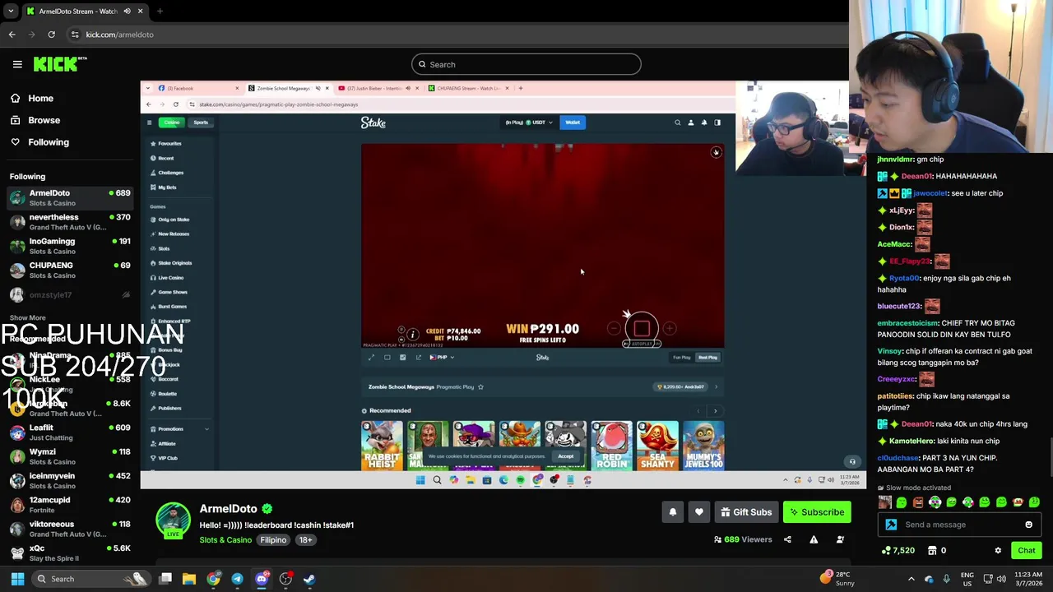The width and height of the screenshot is (1053, 592).
Task: Open the weather widget showing 28°C
Action: 837,579
